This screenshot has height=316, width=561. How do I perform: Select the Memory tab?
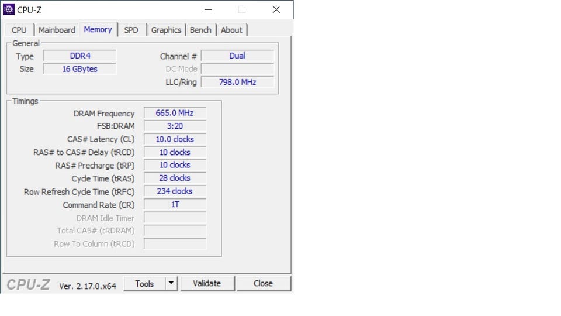[x=98, y=29]
